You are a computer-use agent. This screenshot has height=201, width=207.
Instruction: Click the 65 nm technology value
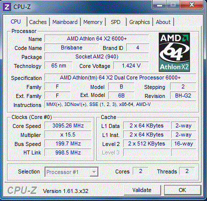tap(58, 65)
